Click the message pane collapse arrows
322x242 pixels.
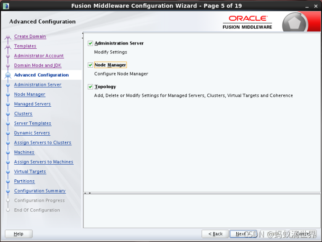coord(87,193)
